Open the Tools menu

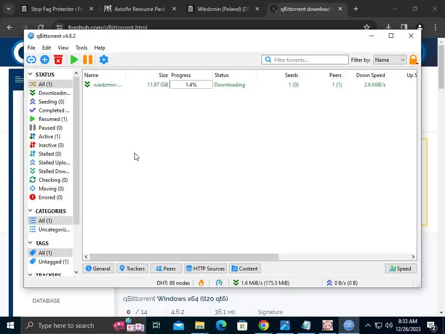pos(81,48)
